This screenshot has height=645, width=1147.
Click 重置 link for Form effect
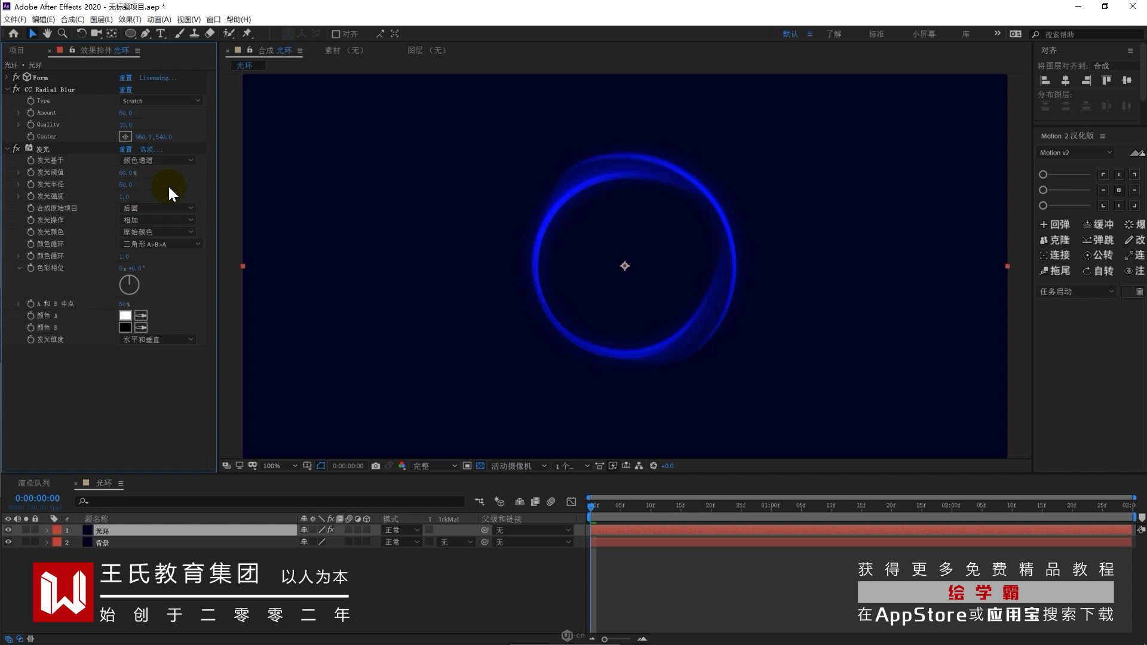tap(125, 78)
